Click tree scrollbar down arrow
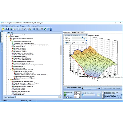This screenshot has height=123, width=123. 61,94
